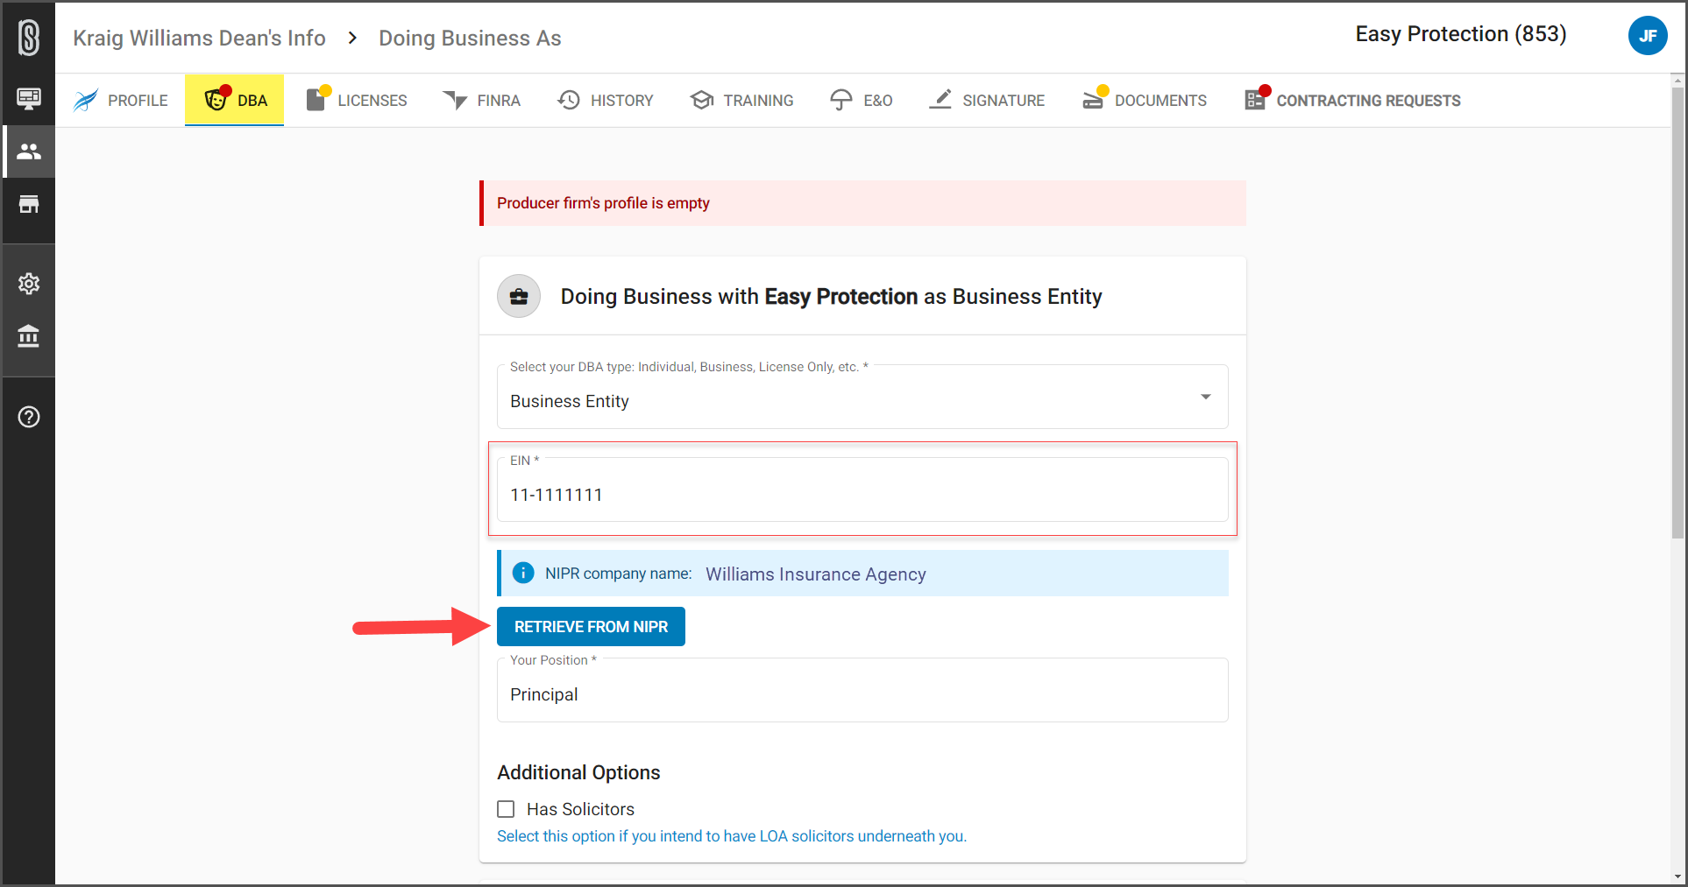The width and height of the screenshot is (1688, 887).
Task: Click the breadcrumb chevron arrow
Action: pos(352,38)
